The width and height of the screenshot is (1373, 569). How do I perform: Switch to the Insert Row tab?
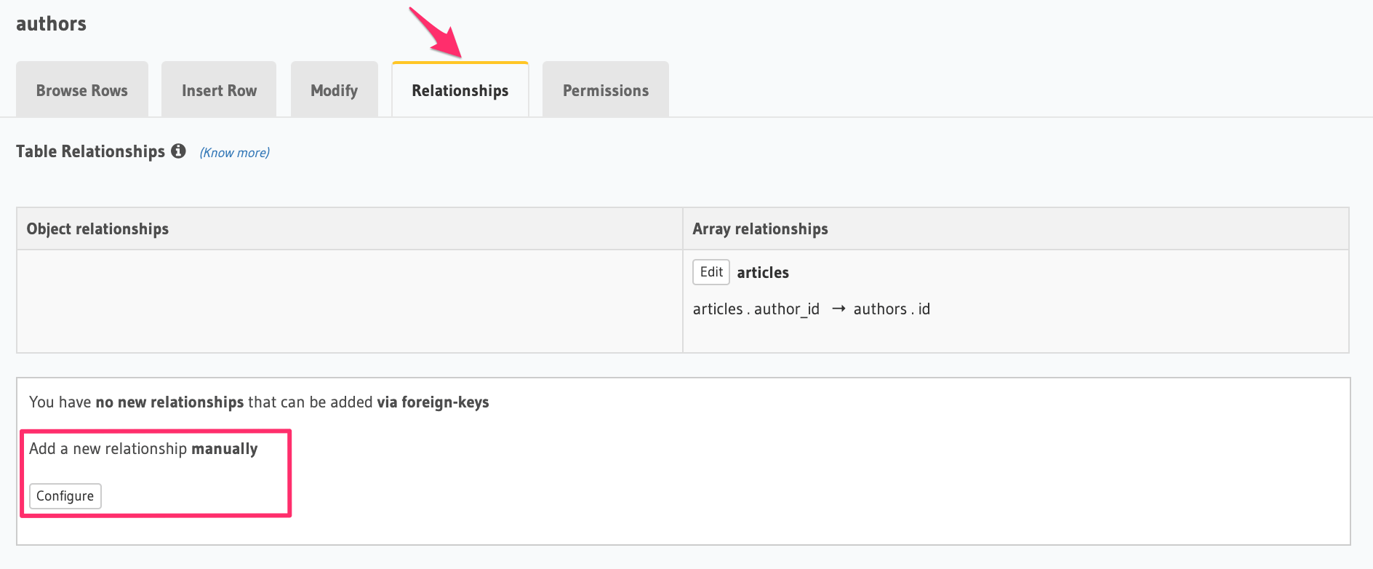[219, 90]
